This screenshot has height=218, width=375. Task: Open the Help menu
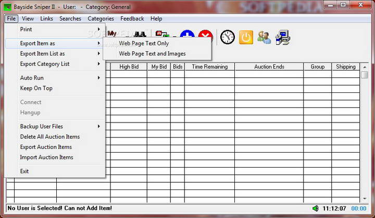[156, 19]
